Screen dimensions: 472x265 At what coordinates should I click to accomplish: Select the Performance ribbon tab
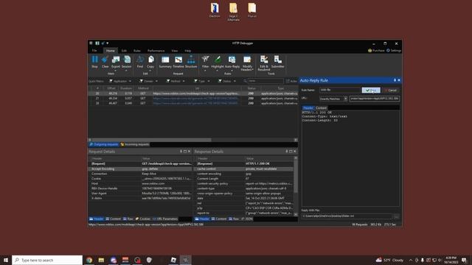point(156,51)
